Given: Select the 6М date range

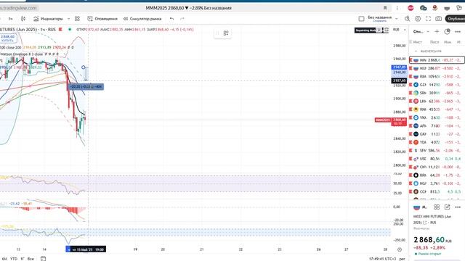Looking at the screenshot, I should (x=4, y=259).
